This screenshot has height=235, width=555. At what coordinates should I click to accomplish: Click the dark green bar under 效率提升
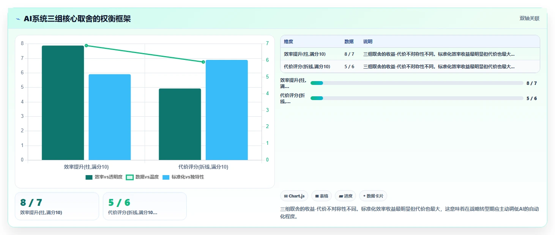[63, 103]
